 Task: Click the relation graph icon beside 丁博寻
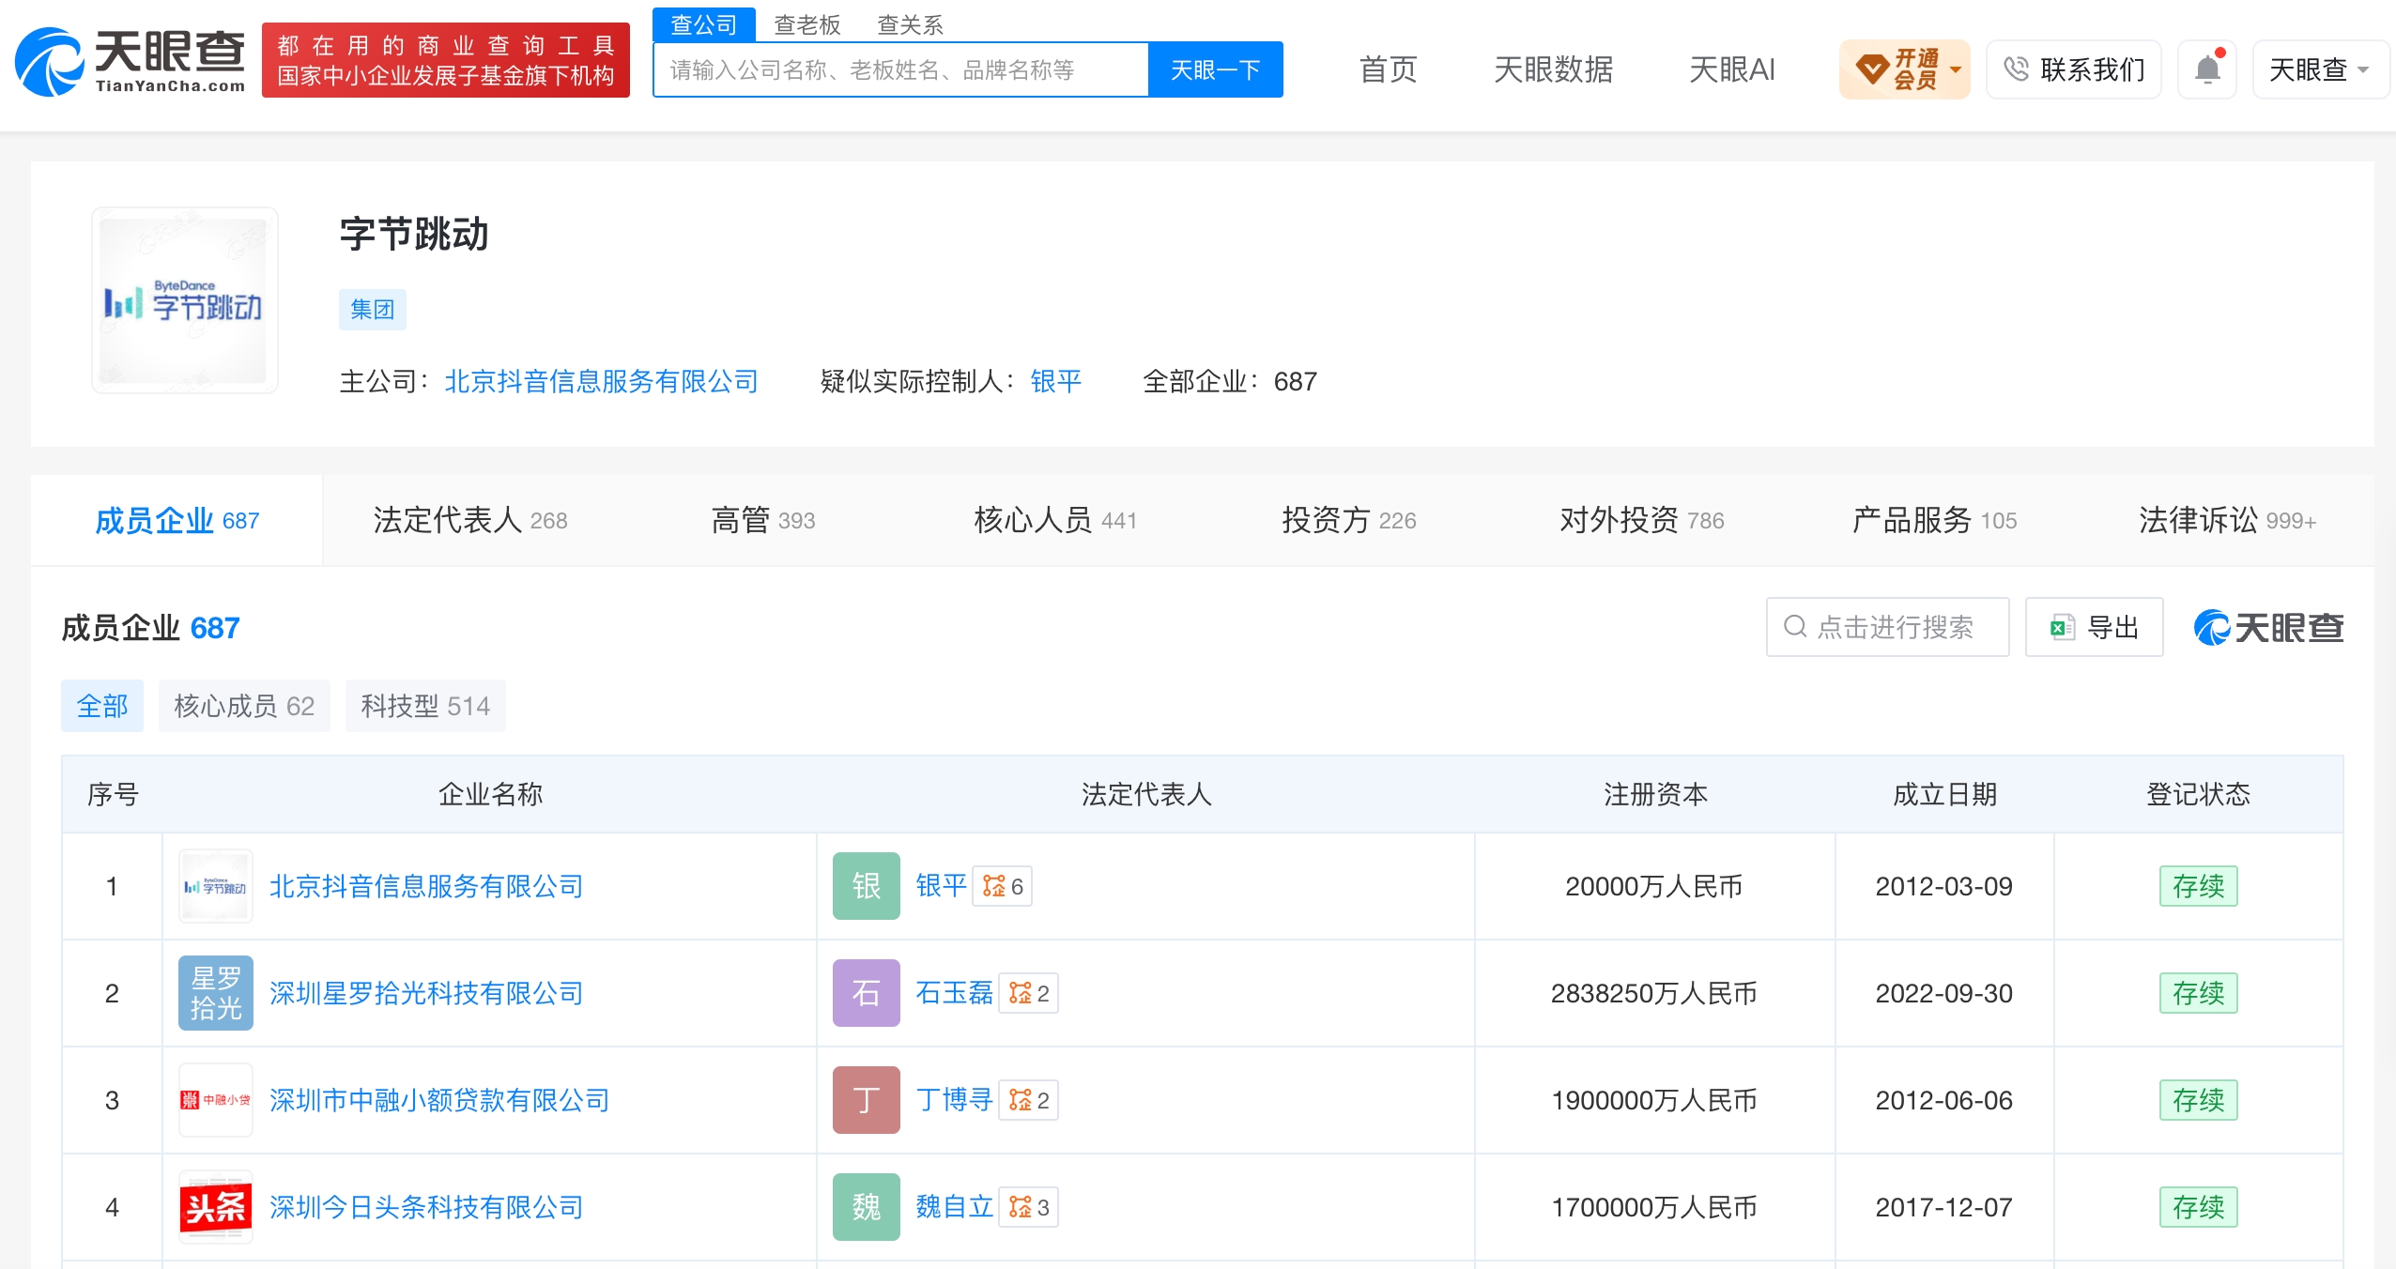tap(1020, 1100)
